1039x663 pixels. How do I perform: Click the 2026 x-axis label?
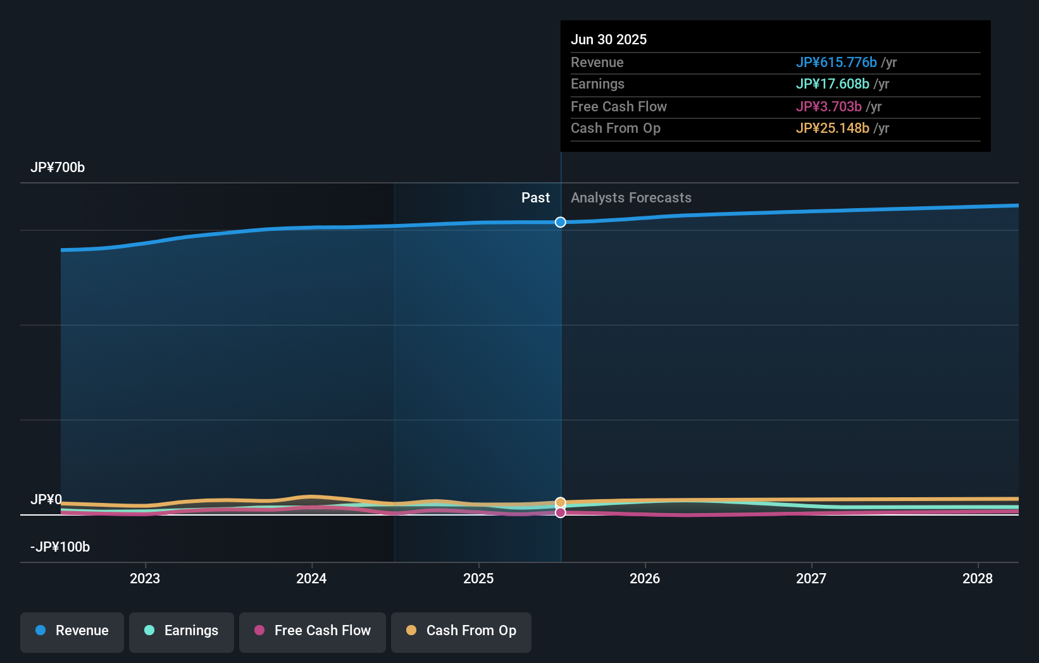[645, 578]
